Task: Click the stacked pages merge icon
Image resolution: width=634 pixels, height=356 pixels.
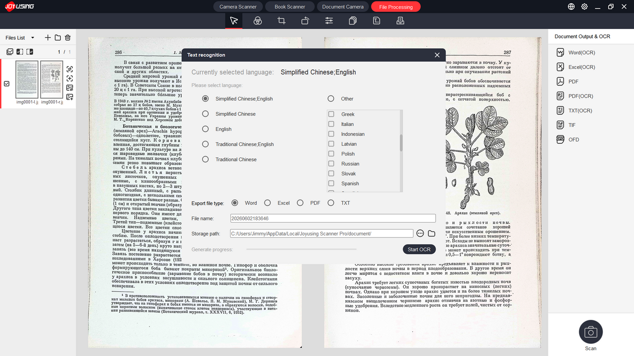Action: pos(353,20)
